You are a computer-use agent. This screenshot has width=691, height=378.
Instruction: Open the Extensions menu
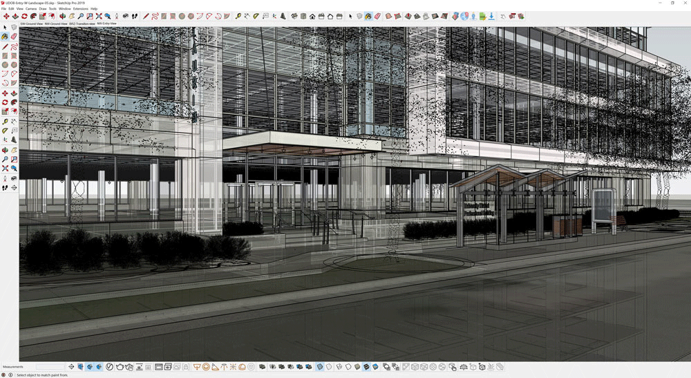tap(81, 8)
